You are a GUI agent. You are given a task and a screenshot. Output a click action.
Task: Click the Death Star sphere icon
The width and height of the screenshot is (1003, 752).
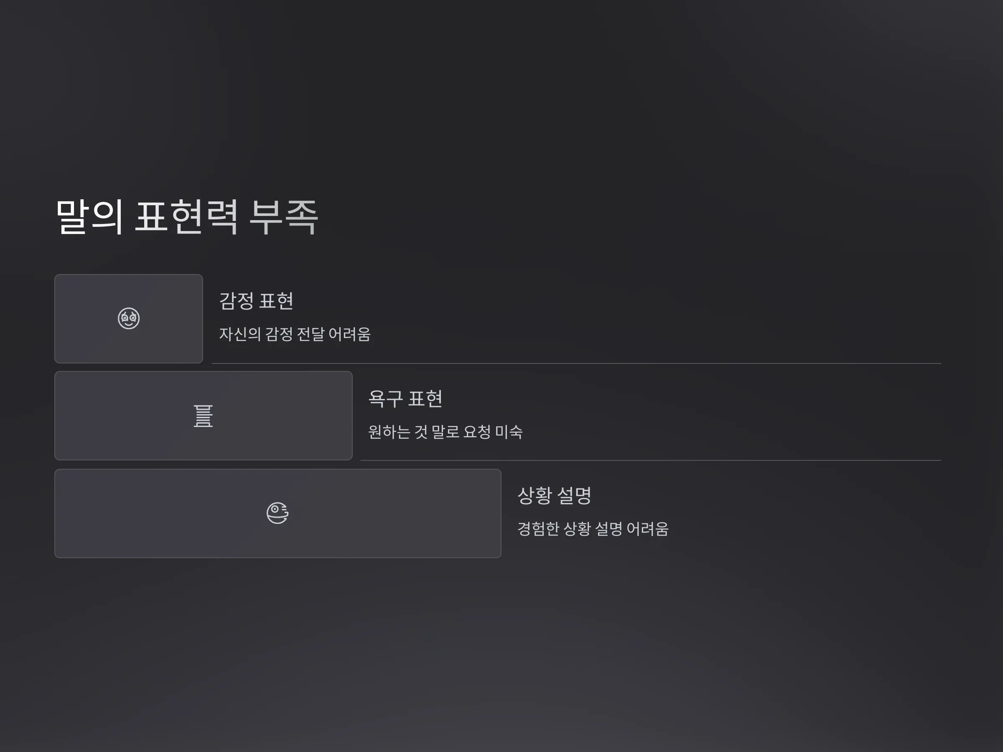coord(277,513)
